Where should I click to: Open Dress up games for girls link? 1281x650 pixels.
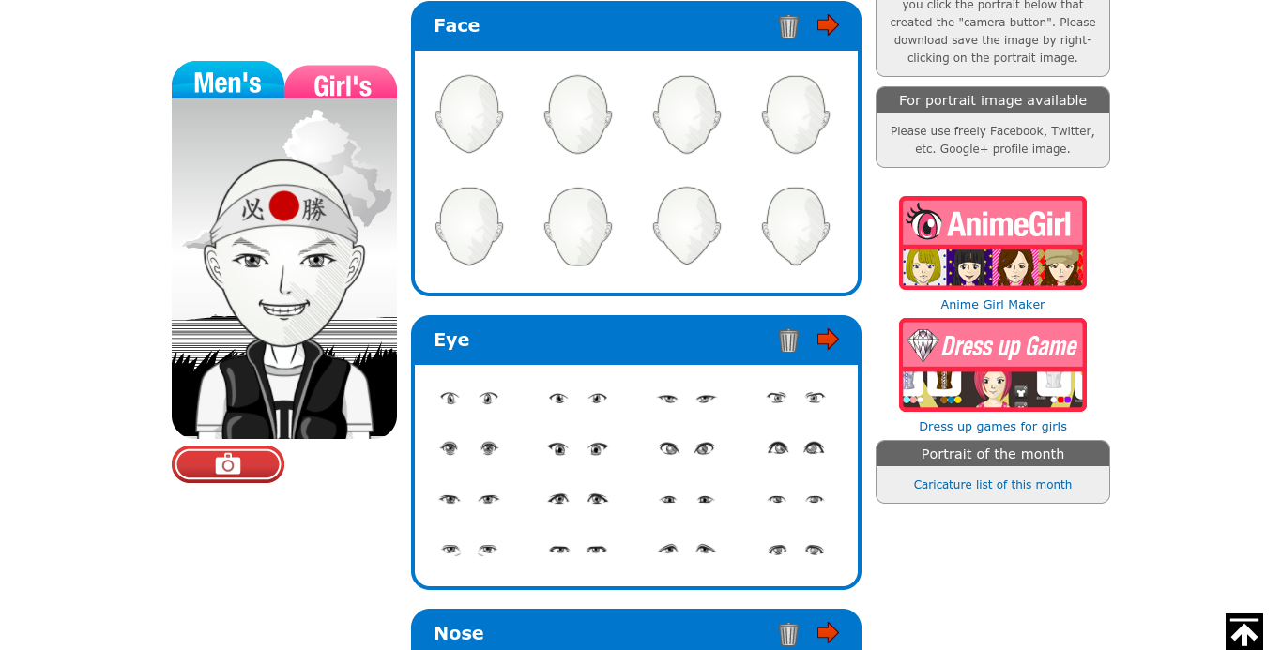(993, 427)
